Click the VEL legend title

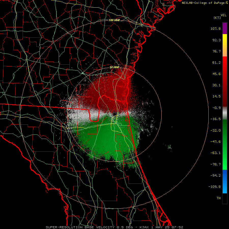click(x=224, y=15)
